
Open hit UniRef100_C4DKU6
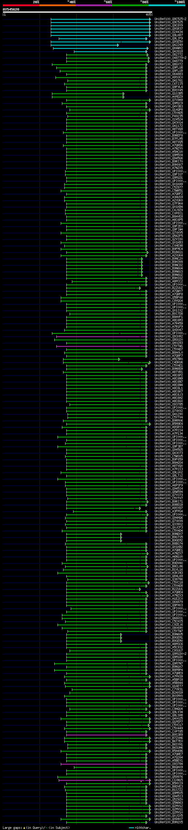pos(169,362)
